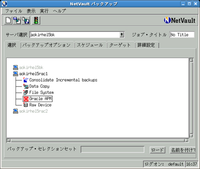The width and height of the screenshot is (200, 169).
Task: Switch to the スケジュール tab
Action: coord(90,45)
